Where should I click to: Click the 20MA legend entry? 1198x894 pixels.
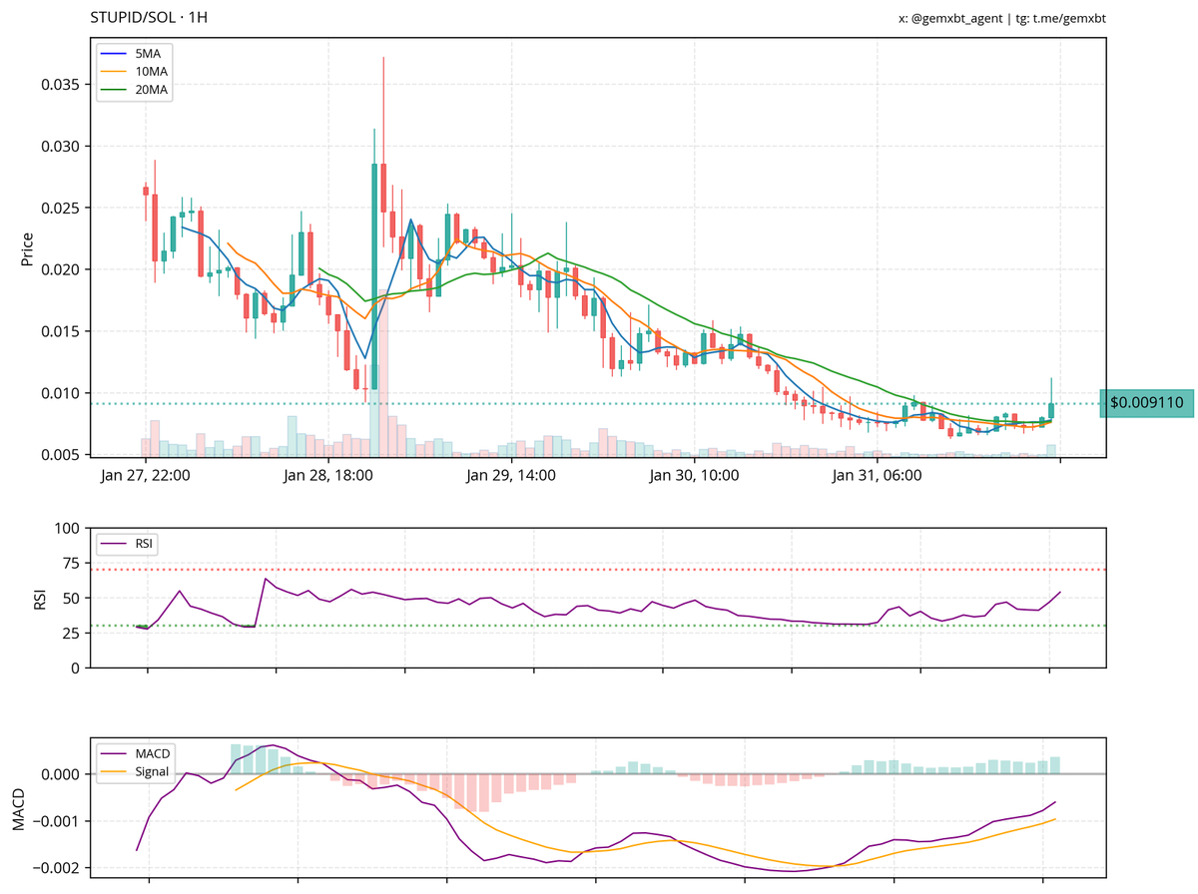pyautogui.click(x=135, y=91)
